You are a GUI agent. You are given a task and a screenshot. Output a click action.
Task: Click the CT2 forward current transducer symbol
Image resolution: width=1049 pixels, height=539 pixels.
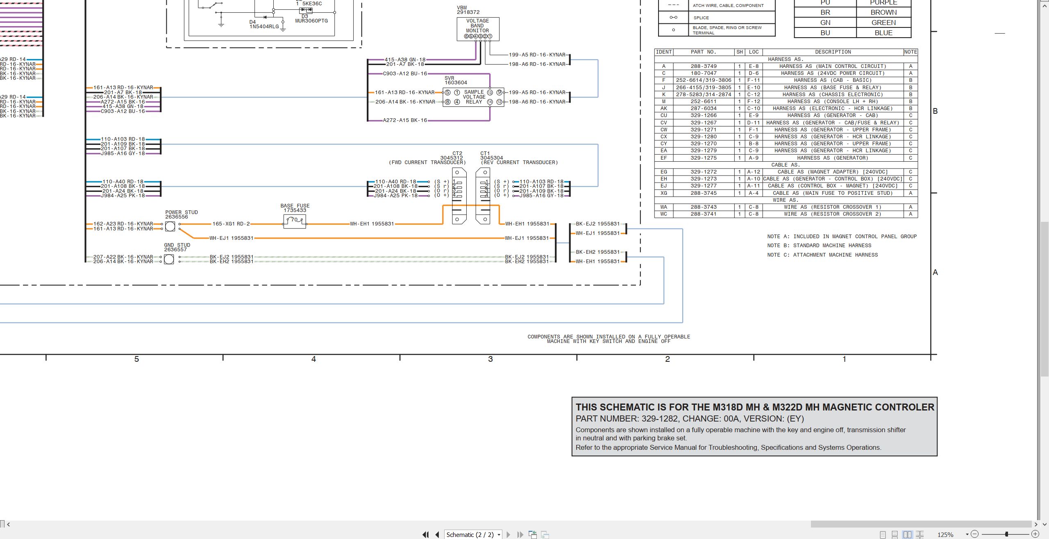coord(459,196)
